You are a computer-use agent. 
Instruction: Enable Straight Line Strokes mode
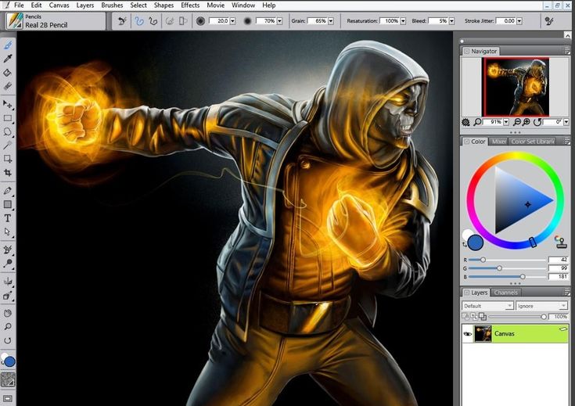click(x=153, y=21)
